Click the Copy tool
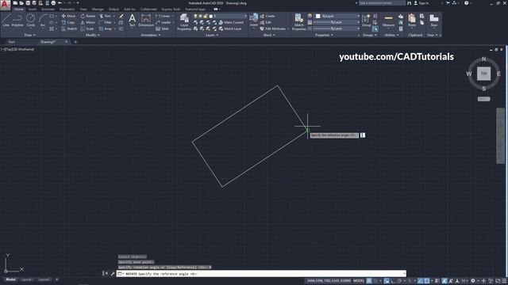This screenshot has height=285, width=508. tap(68, 22)
